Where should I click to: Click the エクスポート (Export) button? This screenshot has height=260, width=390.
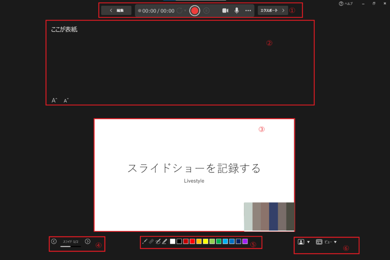273,11
